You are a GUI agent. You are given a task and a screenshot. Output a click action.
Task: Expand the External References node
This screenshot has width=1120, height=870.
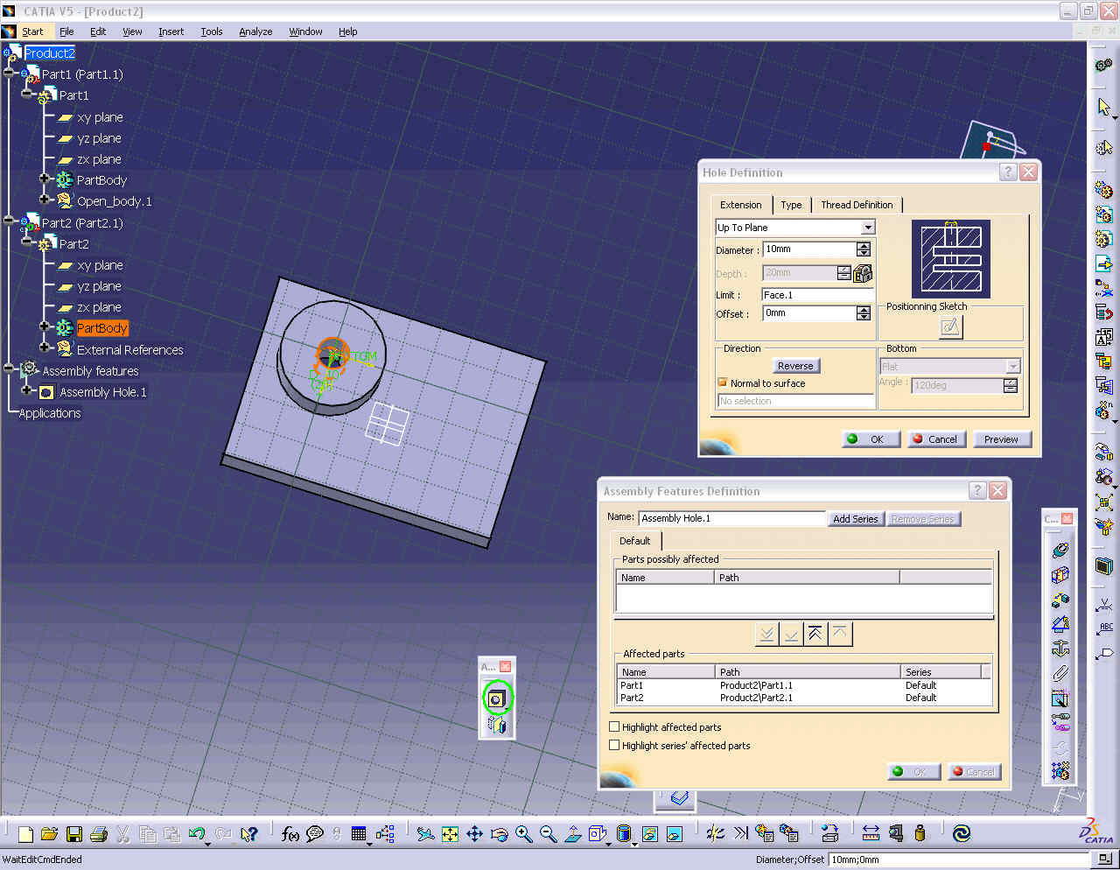pyautogui.click(x=45, y=347)
